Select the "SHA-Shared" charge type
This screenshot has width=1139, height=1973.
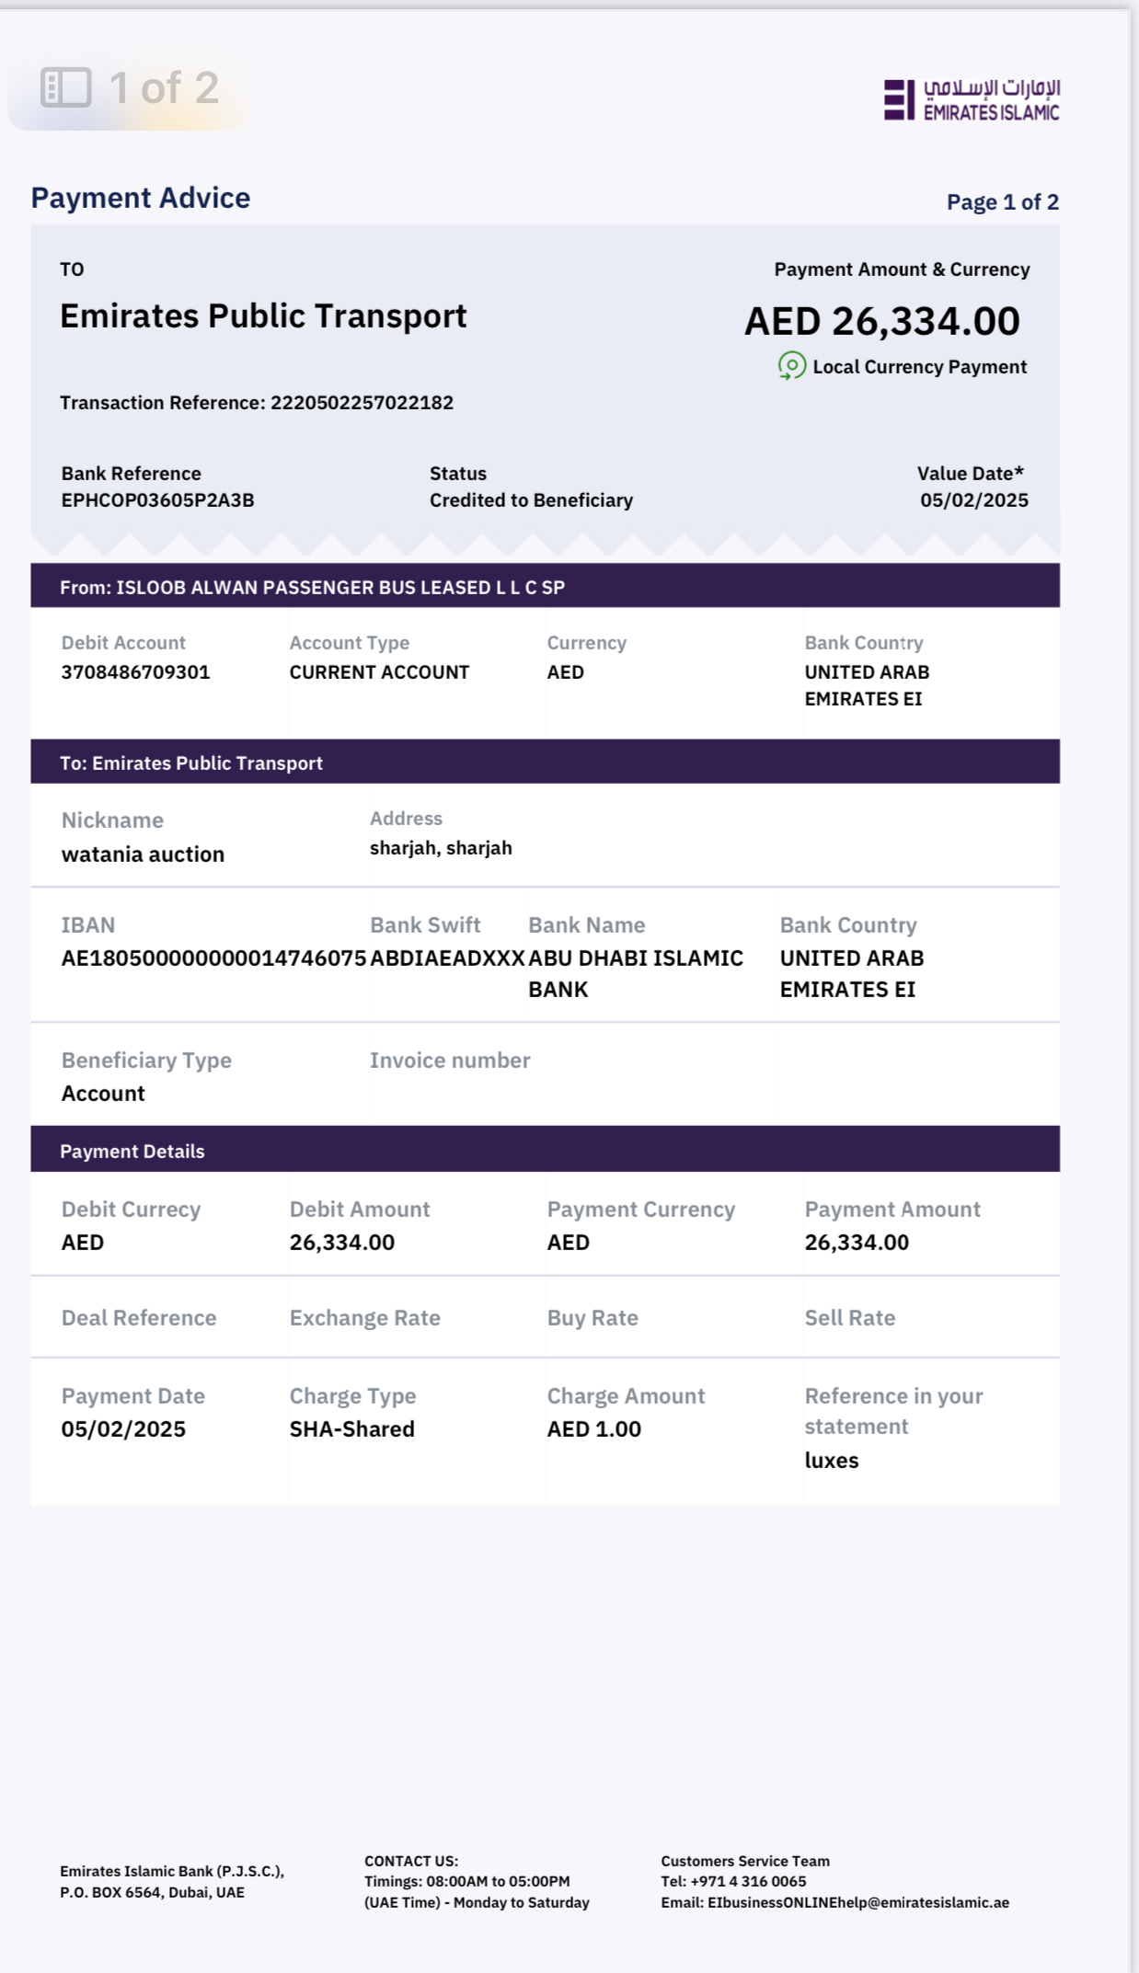(x=352, y=1429)
